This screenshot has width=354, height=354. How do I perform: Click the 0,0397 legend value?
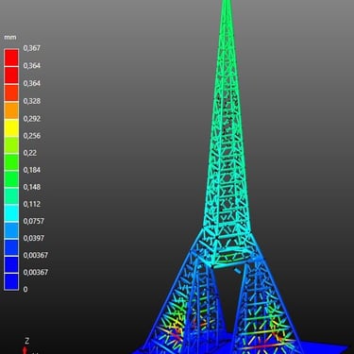(34, 238)
